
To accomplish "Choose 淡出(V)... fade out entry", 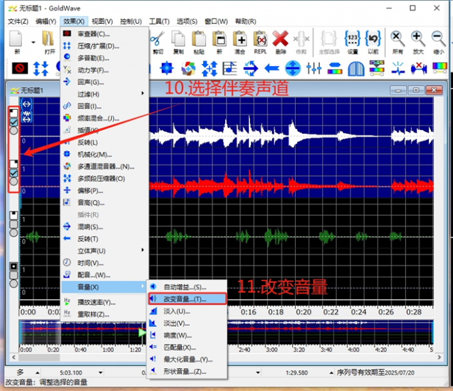I will (187, 323).
